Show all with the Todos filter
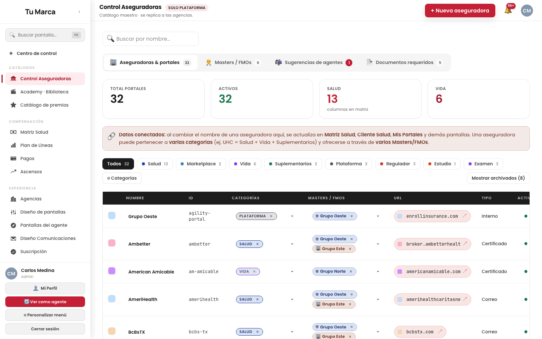This screenshot has width=542, height=339. click(118, 164)
